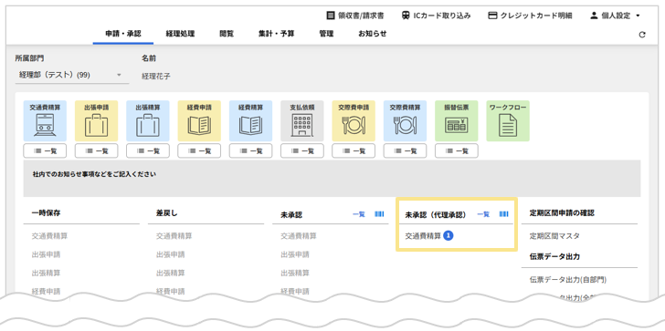This screenshot has height=331, width=665.
Task: Click 出張申請 under 一時保存
Action: [x=46, y=254]
